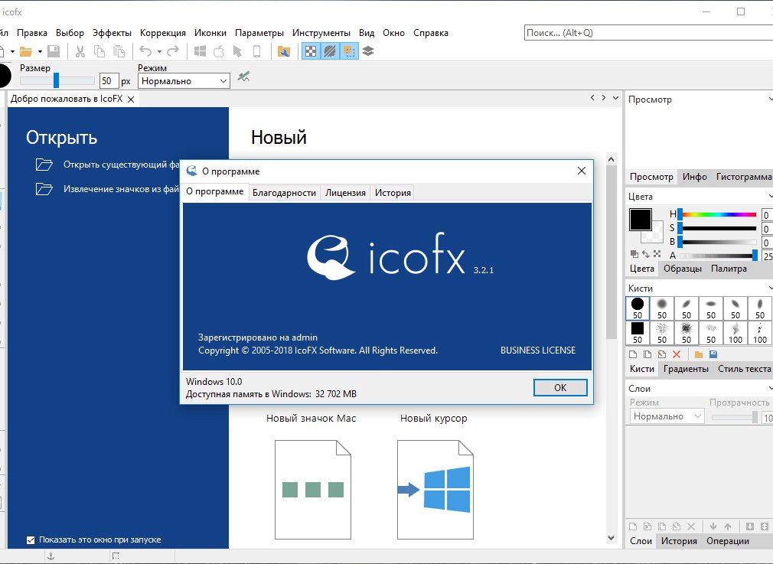Screen dimensions: 773x564
Task: Switch to the Образцы tab
Action: click(682, 269)
